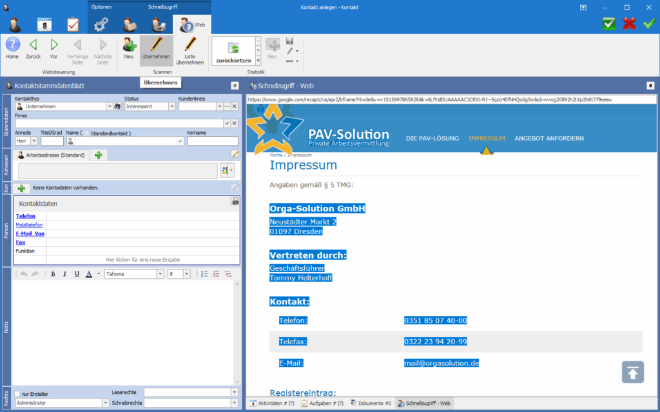Click the ellipsis button beside Kundenkreis
660x412 pixels.
coord(227,106)
